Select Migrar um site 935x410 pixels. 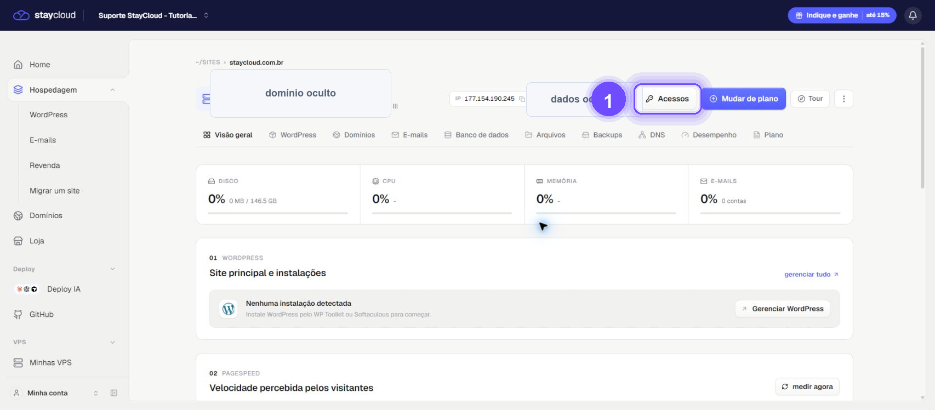[54, 190]
